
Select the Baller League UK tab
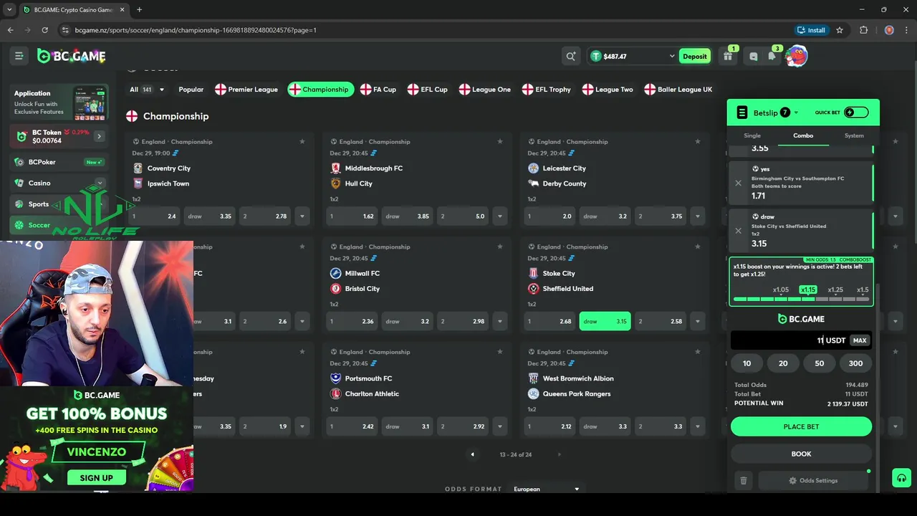678,90
